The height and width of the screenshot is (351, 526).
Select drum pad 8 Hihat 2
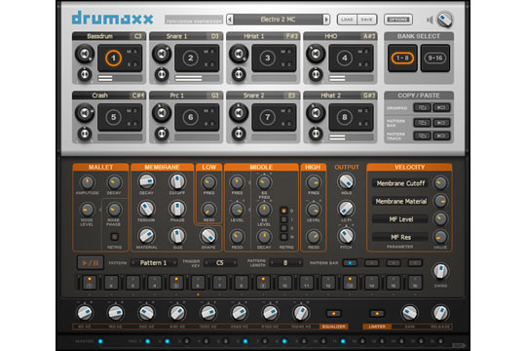click(x=345, y=117)
